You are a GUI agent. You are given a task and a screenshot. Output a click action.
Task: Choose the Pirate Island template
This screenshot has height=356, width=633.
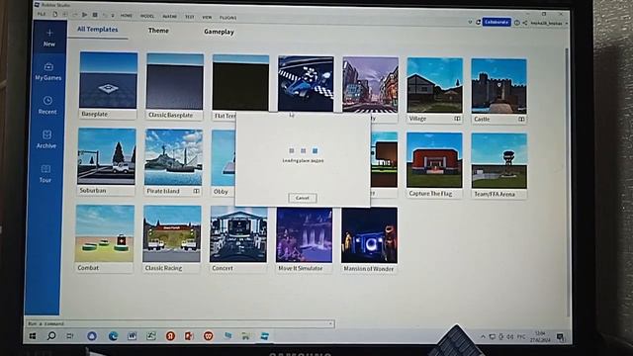pyautogui.click(x=173, y=162)
